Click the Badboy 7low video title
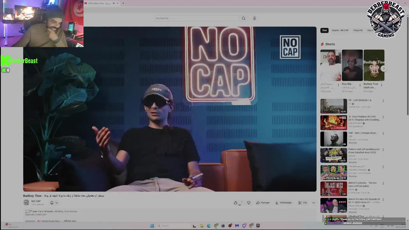 point(64,195)
